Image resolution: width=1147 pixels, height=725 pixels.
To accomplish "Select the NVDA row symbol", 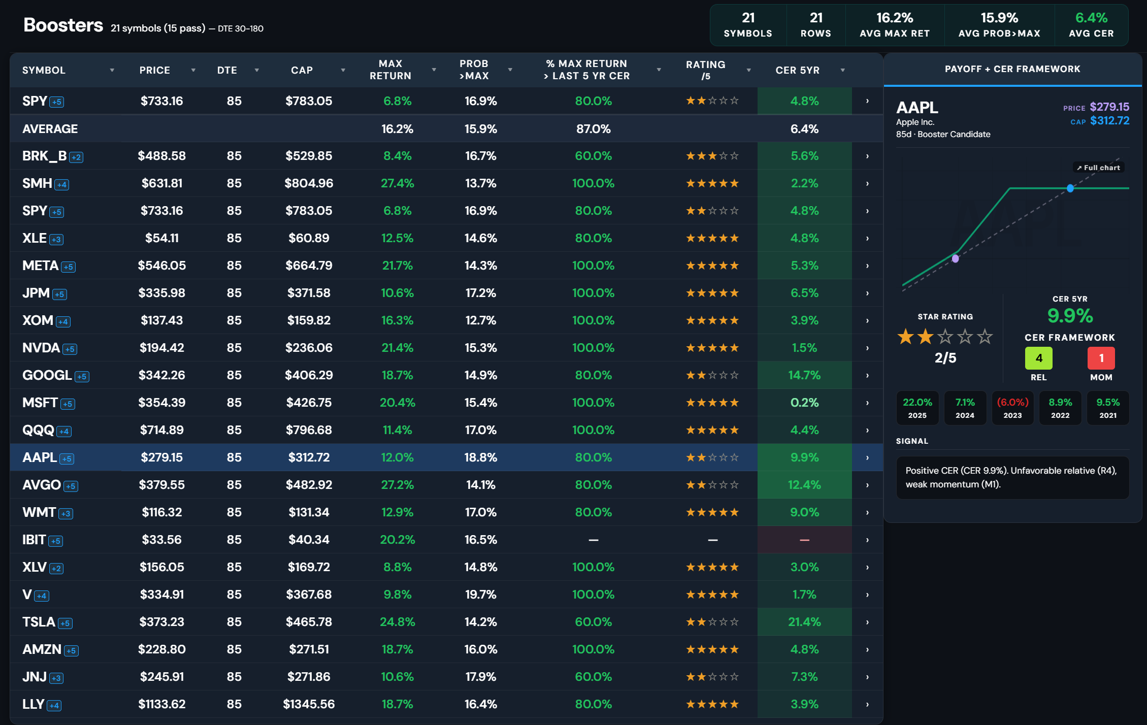I will coord(41,348).
